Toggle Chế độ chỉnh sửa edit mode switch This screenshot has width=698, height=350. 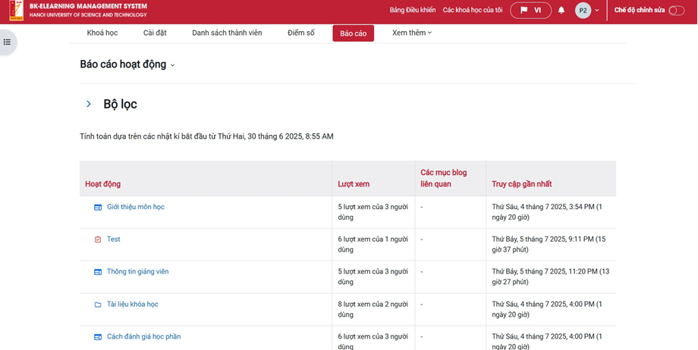tap(676, 11)
